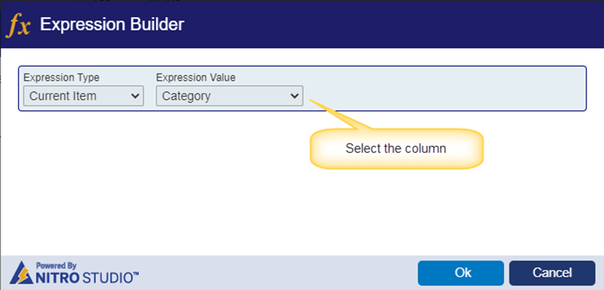This screenshot has width=604, height=290.
Task: Select the Category text in dropdown
Action: [186, 96]
